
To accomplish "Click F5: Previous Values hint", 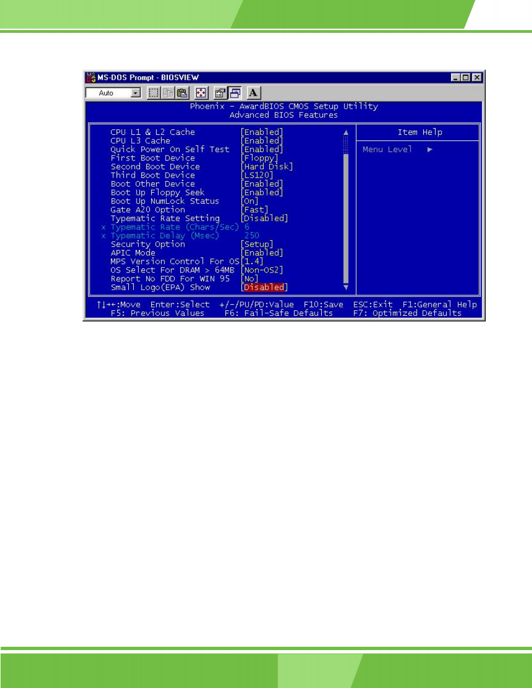I will [158, 313].
